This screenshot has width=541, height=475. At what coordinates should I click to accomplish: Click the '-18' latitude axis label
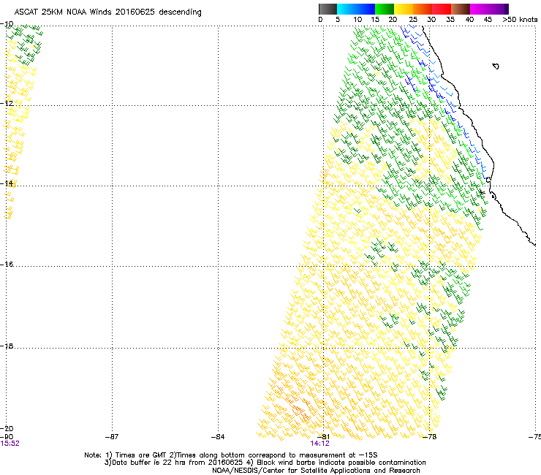click(x=7, y=346)
